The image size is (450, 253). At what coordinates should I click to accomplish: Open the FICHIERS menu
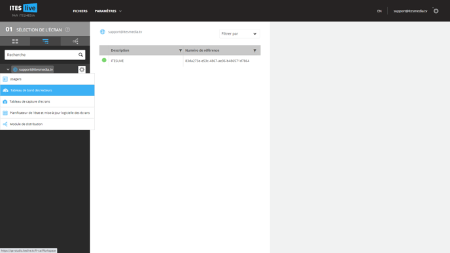click(80, 11)
